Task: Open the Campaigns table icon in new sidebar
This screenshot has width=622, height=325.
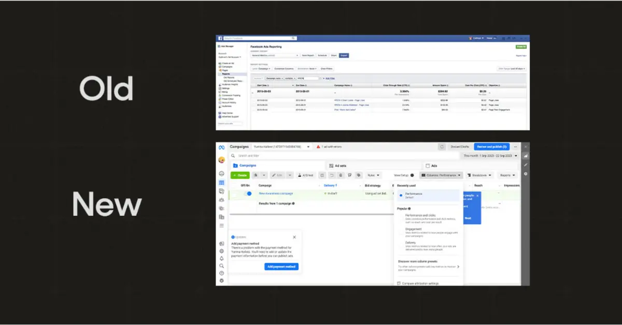Action: point(221,183)
